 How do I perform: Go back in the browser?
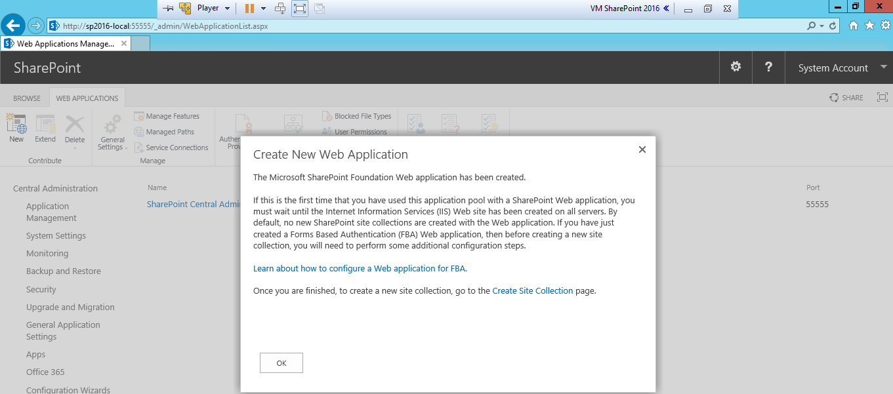point(12,26)
